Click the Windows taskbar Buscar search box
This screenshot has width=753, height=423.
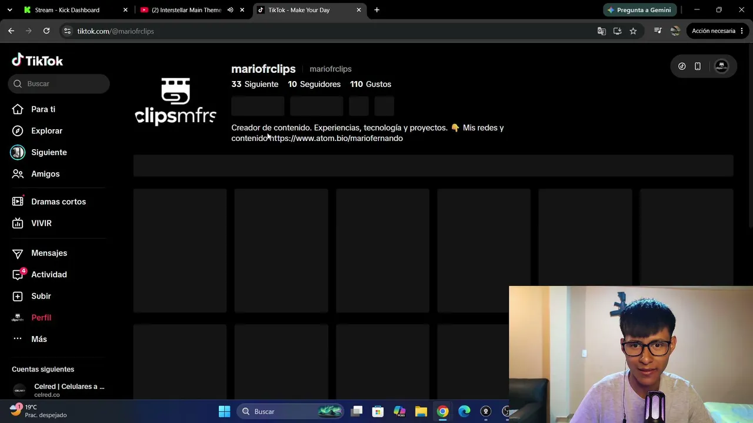pos(291,411)
